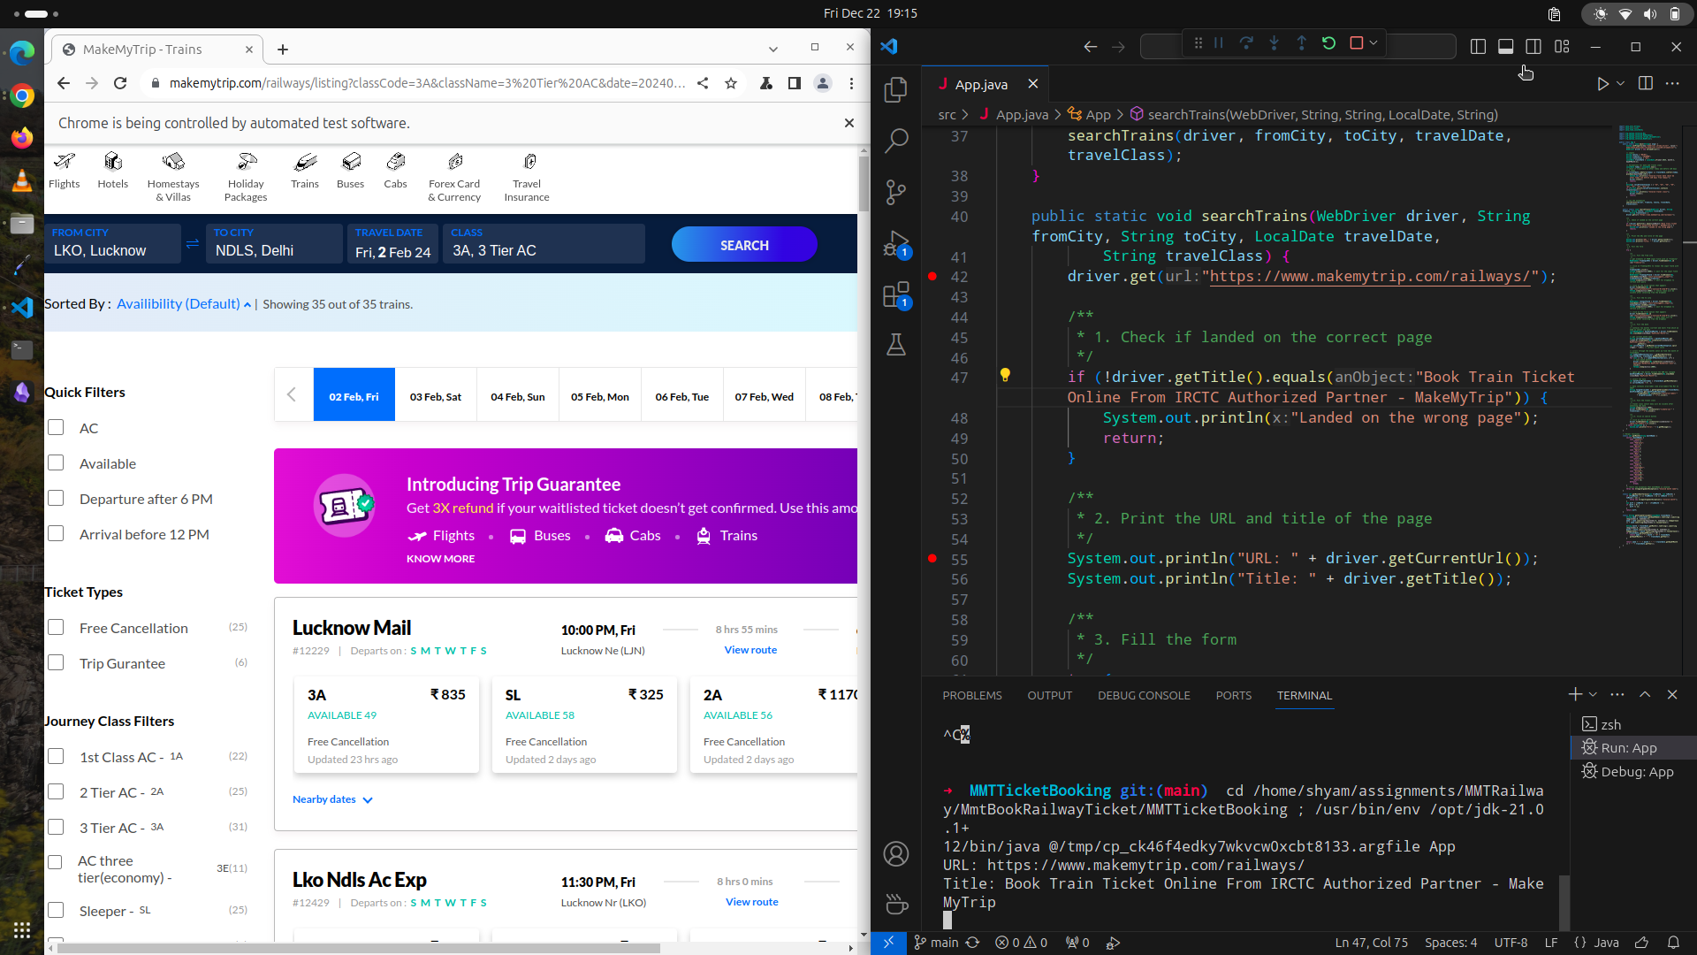
Task: Switch to the DEBUG CONSOLE tab
Action: pyautogui.click(x=1144, y=696)
